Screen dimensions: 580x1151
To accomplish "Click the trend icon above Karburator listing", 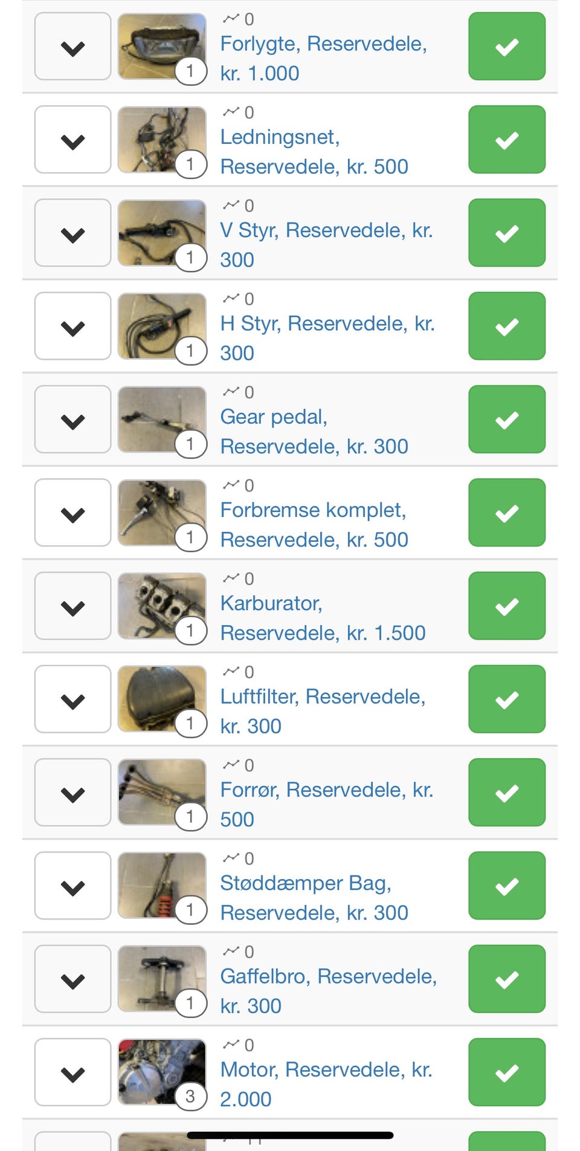I will click(231, 579).
